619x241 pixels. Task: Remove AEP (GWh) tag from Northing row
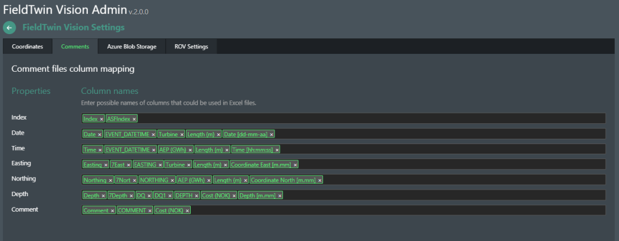click(x=209, y=180)
